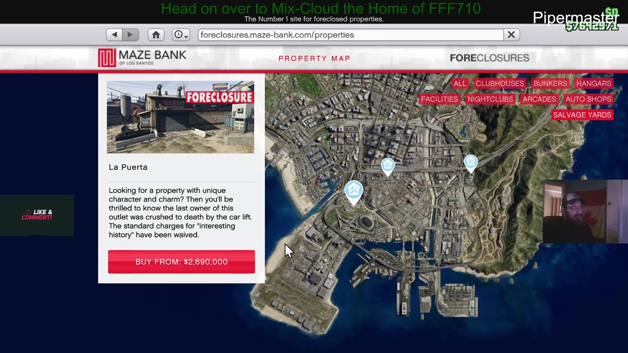Click the foreclosures.maze-bank.com address bar

tap(351, 35)
